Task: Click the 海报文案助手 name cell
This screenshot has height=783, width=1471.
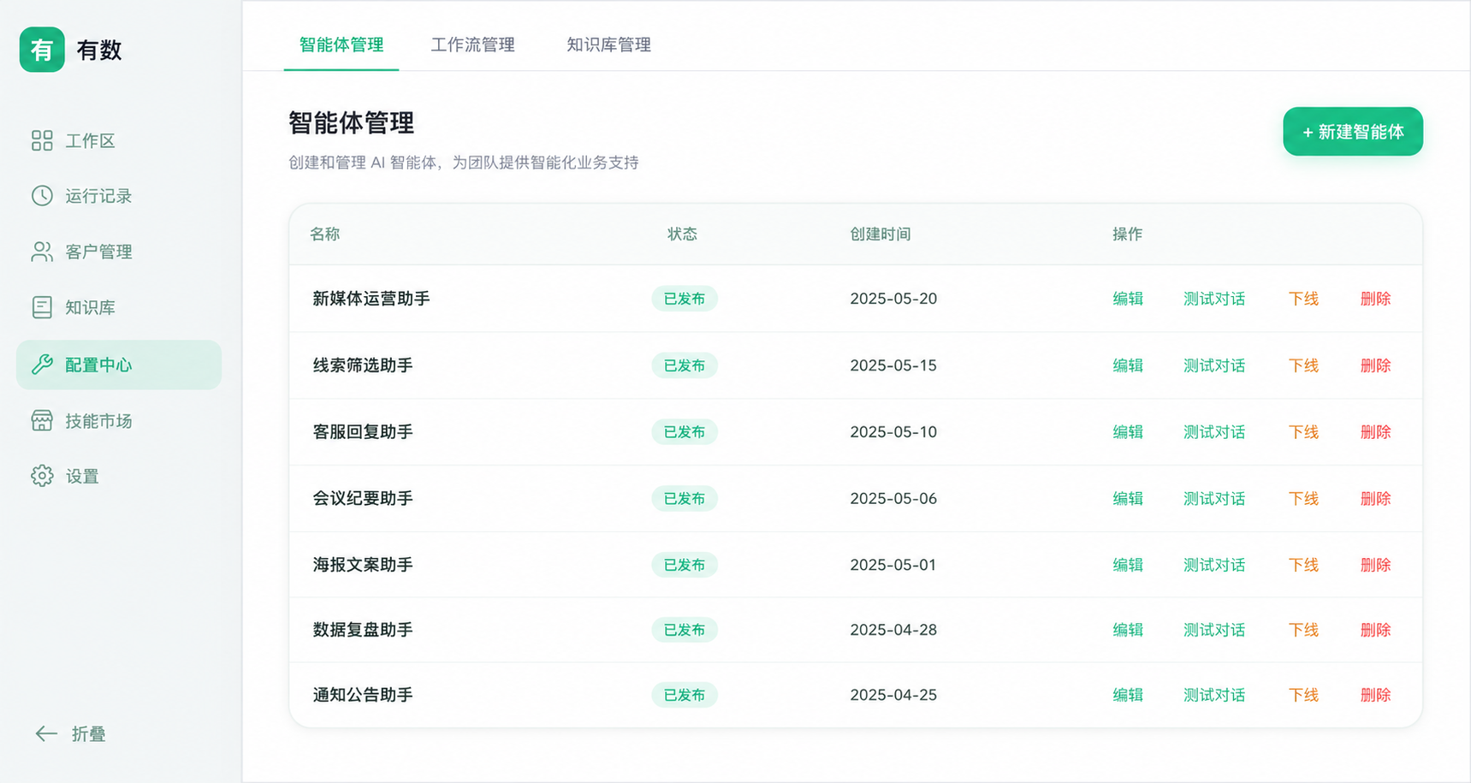Action: [x=363, y=565]
